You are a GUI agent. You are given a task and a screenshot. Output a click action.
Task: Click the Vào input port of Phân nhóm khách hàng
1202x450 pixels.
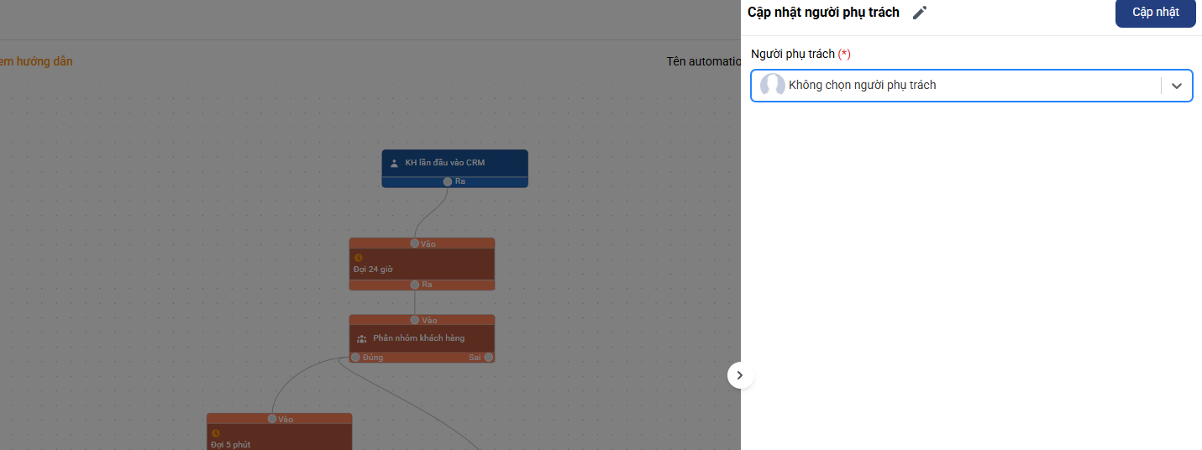[415, 320]
